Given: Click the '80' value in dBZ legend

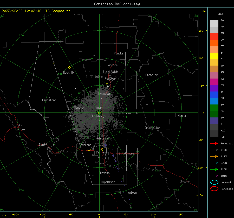Looking at the screenshot, I should (x=222, y=20).
